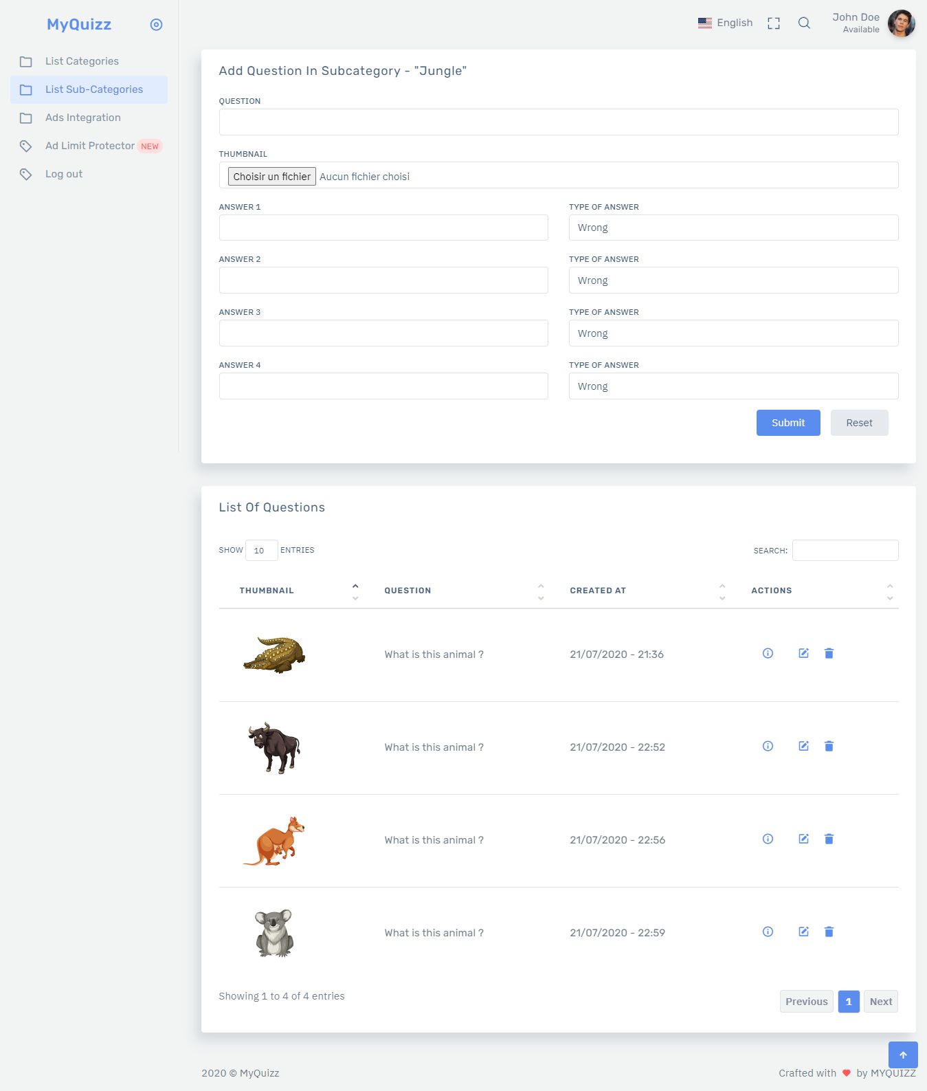Click the MYQUIZZ link in footer
The width and height of the screenshot is (927, 1091).
[x=893, y=1073]
